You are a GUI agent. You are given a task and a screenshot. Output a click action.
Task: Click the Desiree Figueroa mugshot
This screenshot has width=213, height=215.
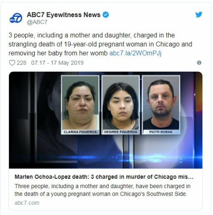pyautogui.click(x=121, y=103)
